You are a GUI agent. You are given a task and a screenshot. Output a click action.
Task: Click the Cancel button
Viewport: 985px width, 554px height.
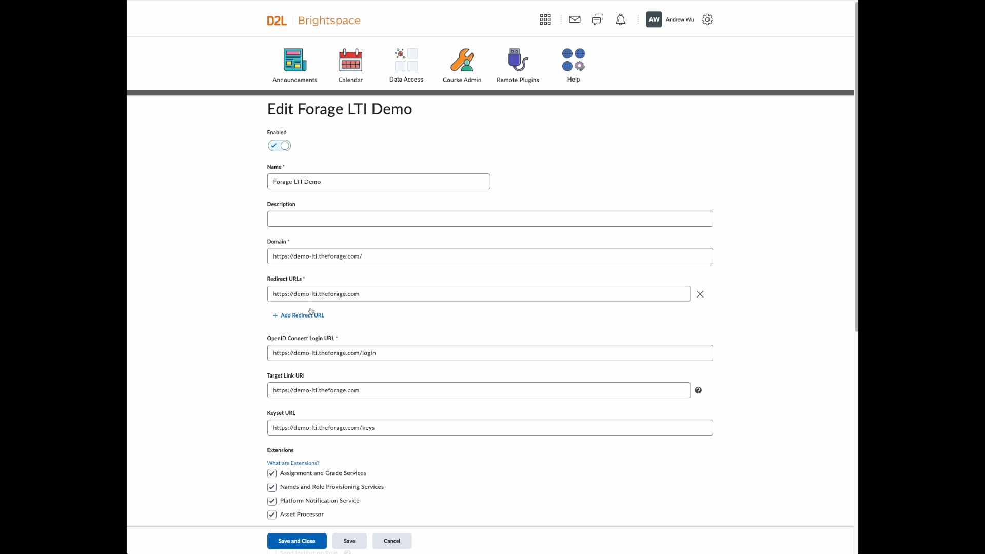(392, 541)
